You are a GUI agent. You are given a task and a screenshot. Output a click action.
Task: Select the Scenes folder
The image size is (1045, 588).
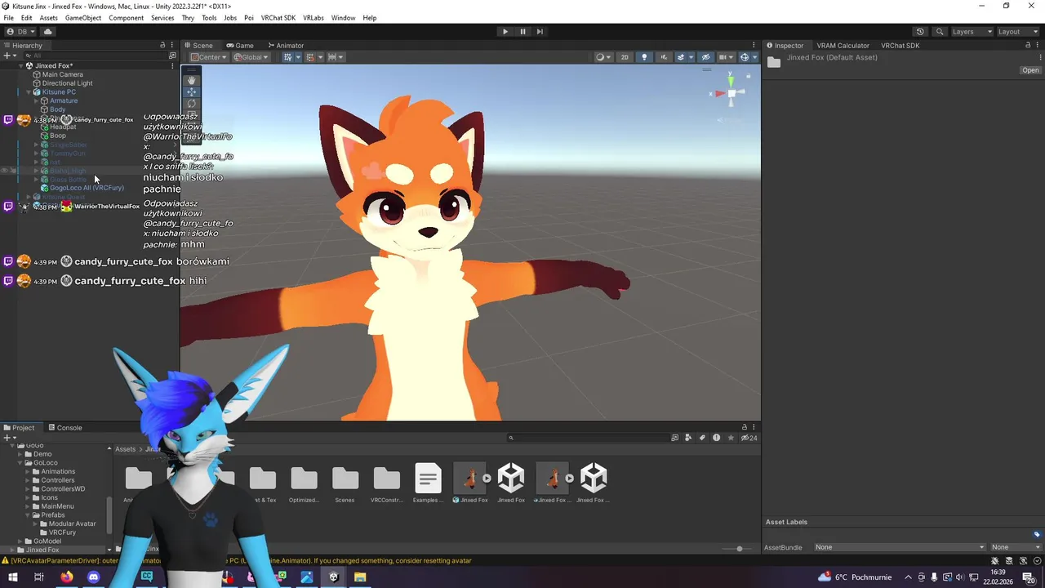pos(345,483)
